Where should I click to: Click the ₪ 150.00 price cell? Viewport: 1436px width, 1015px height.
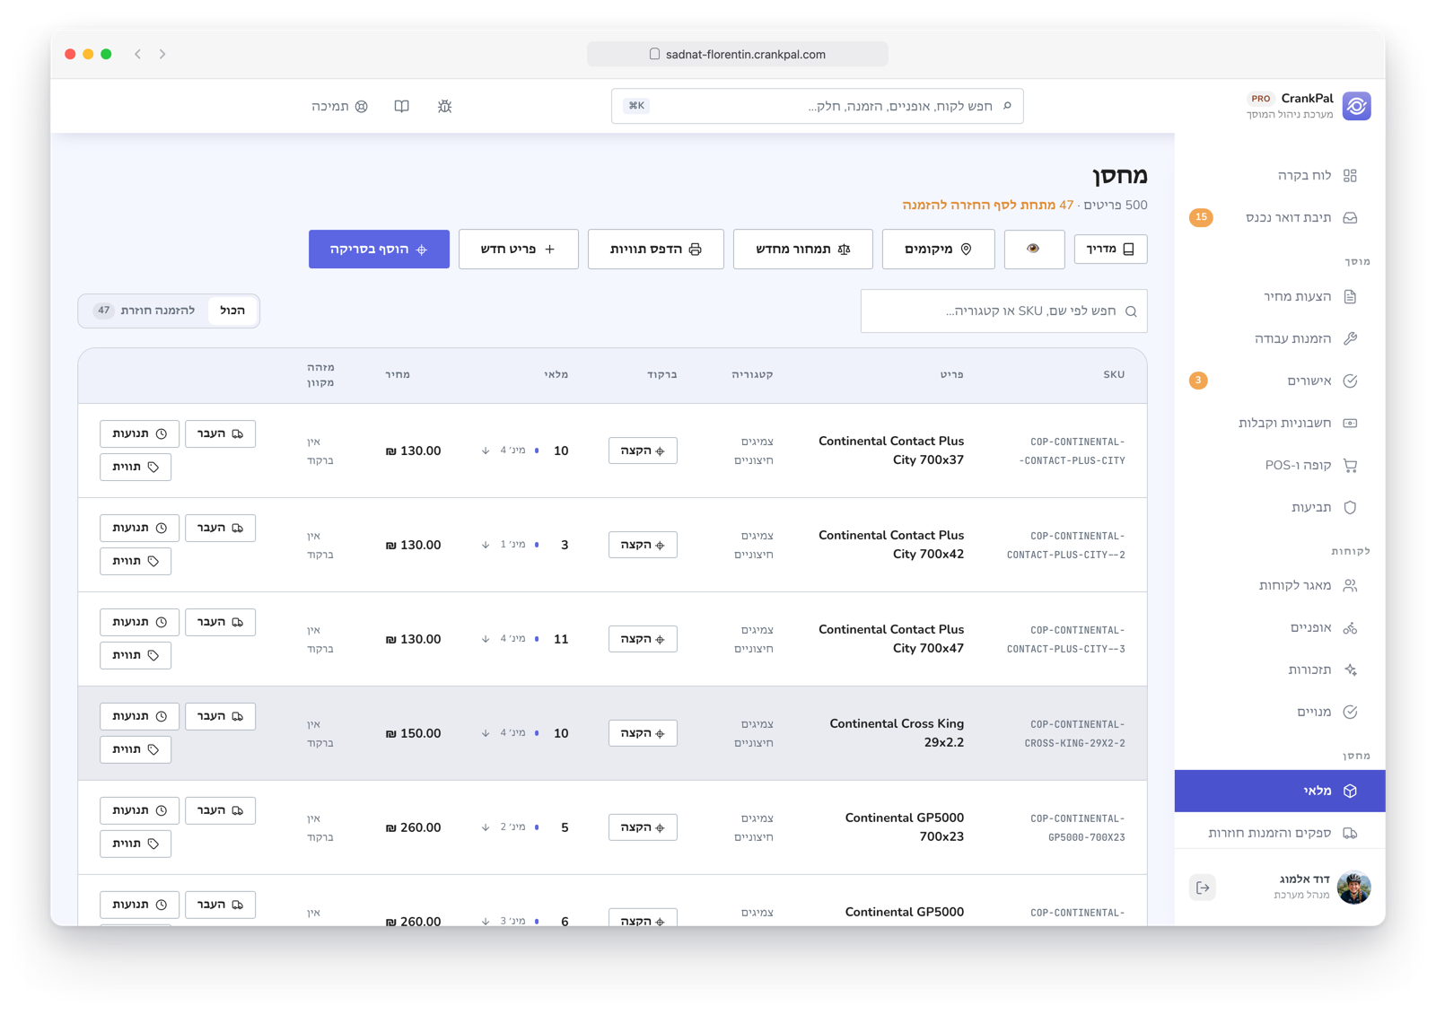tap(413, 733)
